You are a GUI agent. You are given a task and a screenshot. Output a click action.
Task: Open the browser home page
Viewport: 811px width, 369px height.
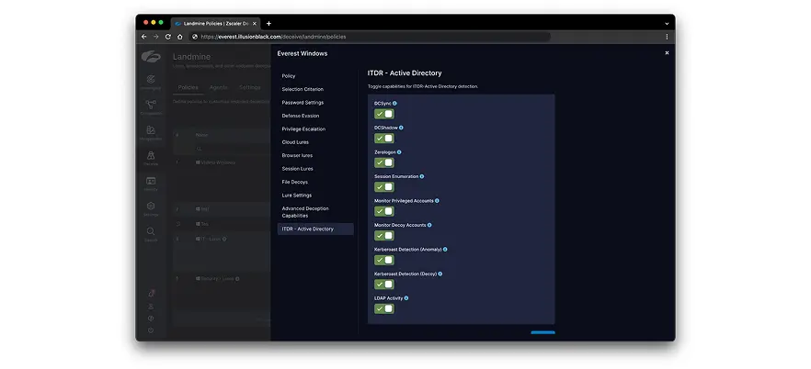click(179, 37)
